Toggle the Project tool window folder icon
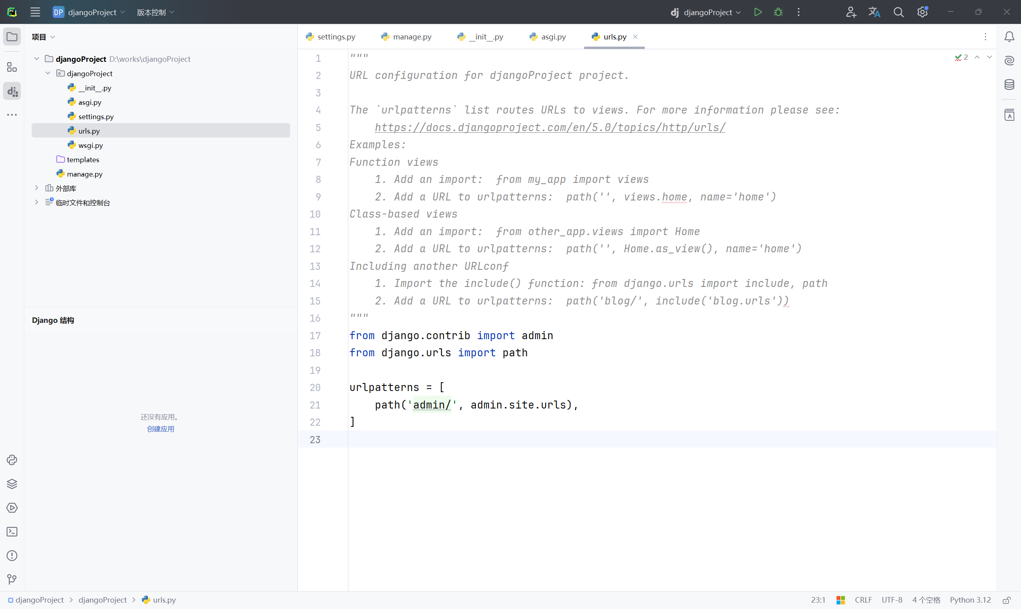1021x609 pixels. click(x=12, y=37)
